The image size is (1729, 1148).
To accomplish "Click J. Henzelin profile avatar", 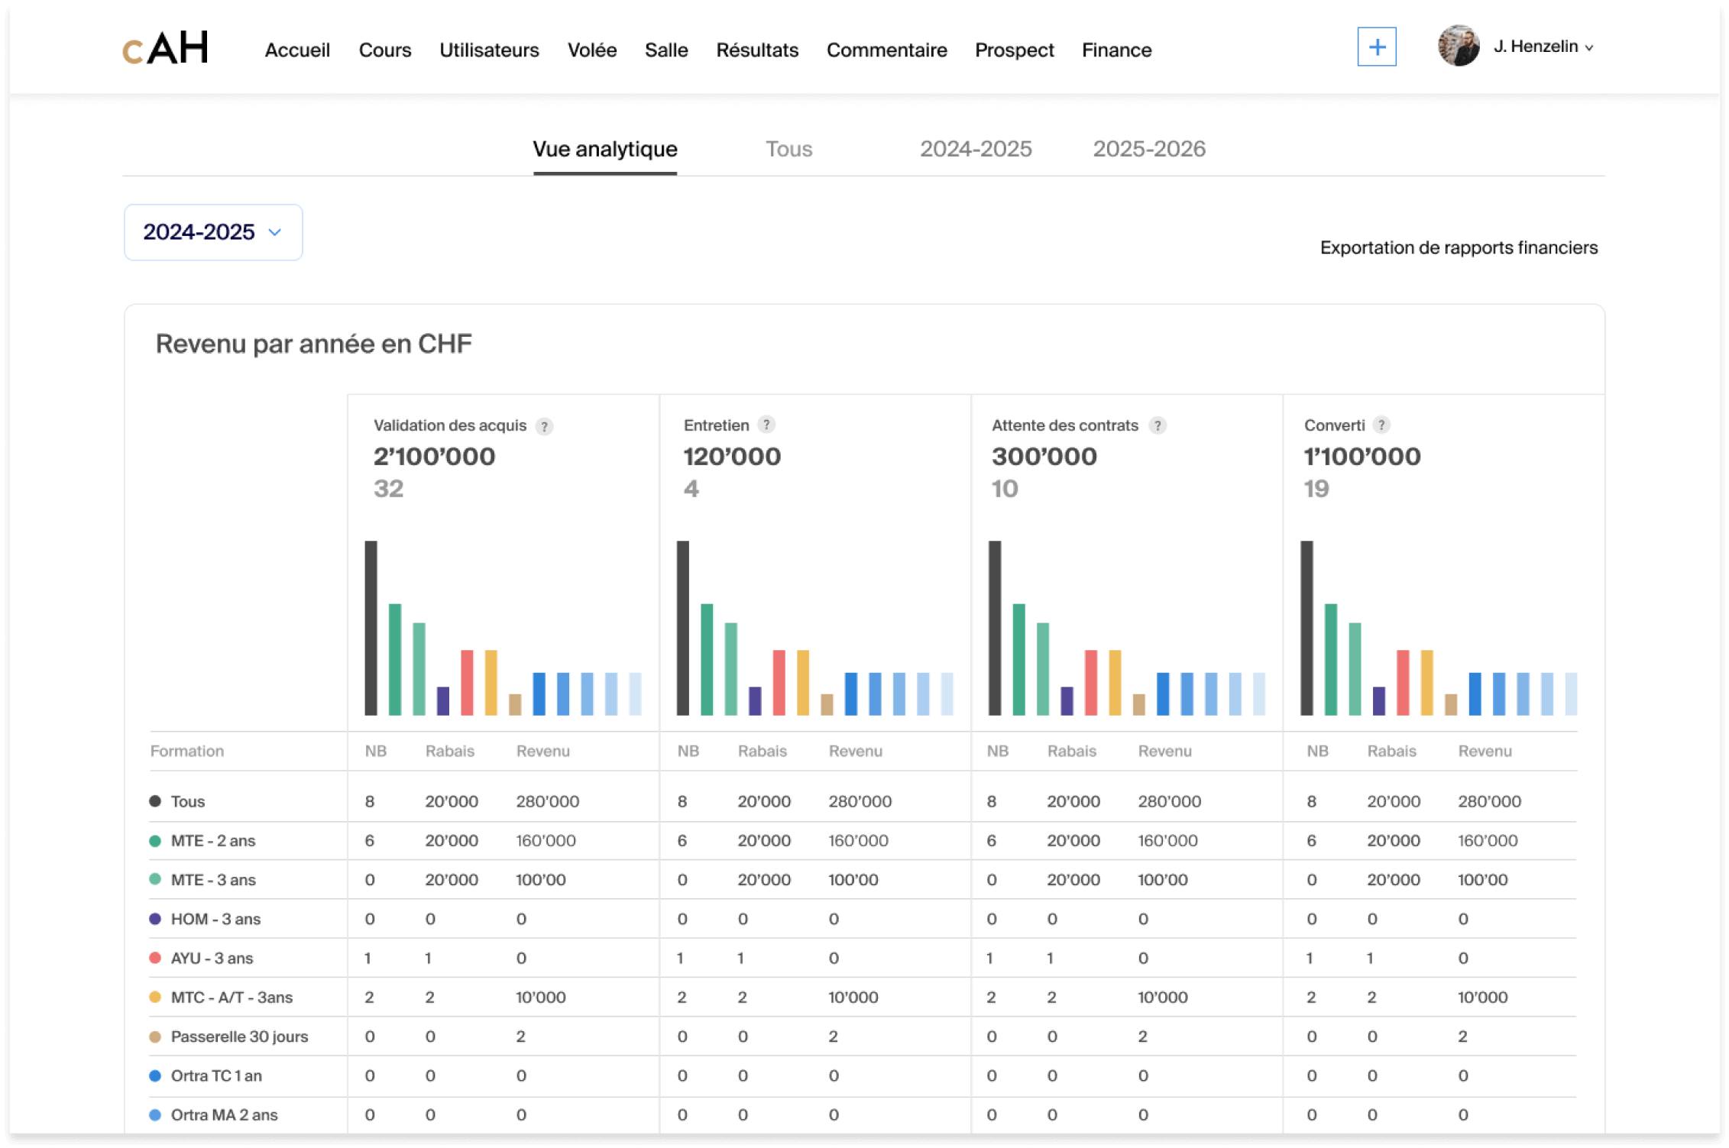I will [x=1458, y=47].
